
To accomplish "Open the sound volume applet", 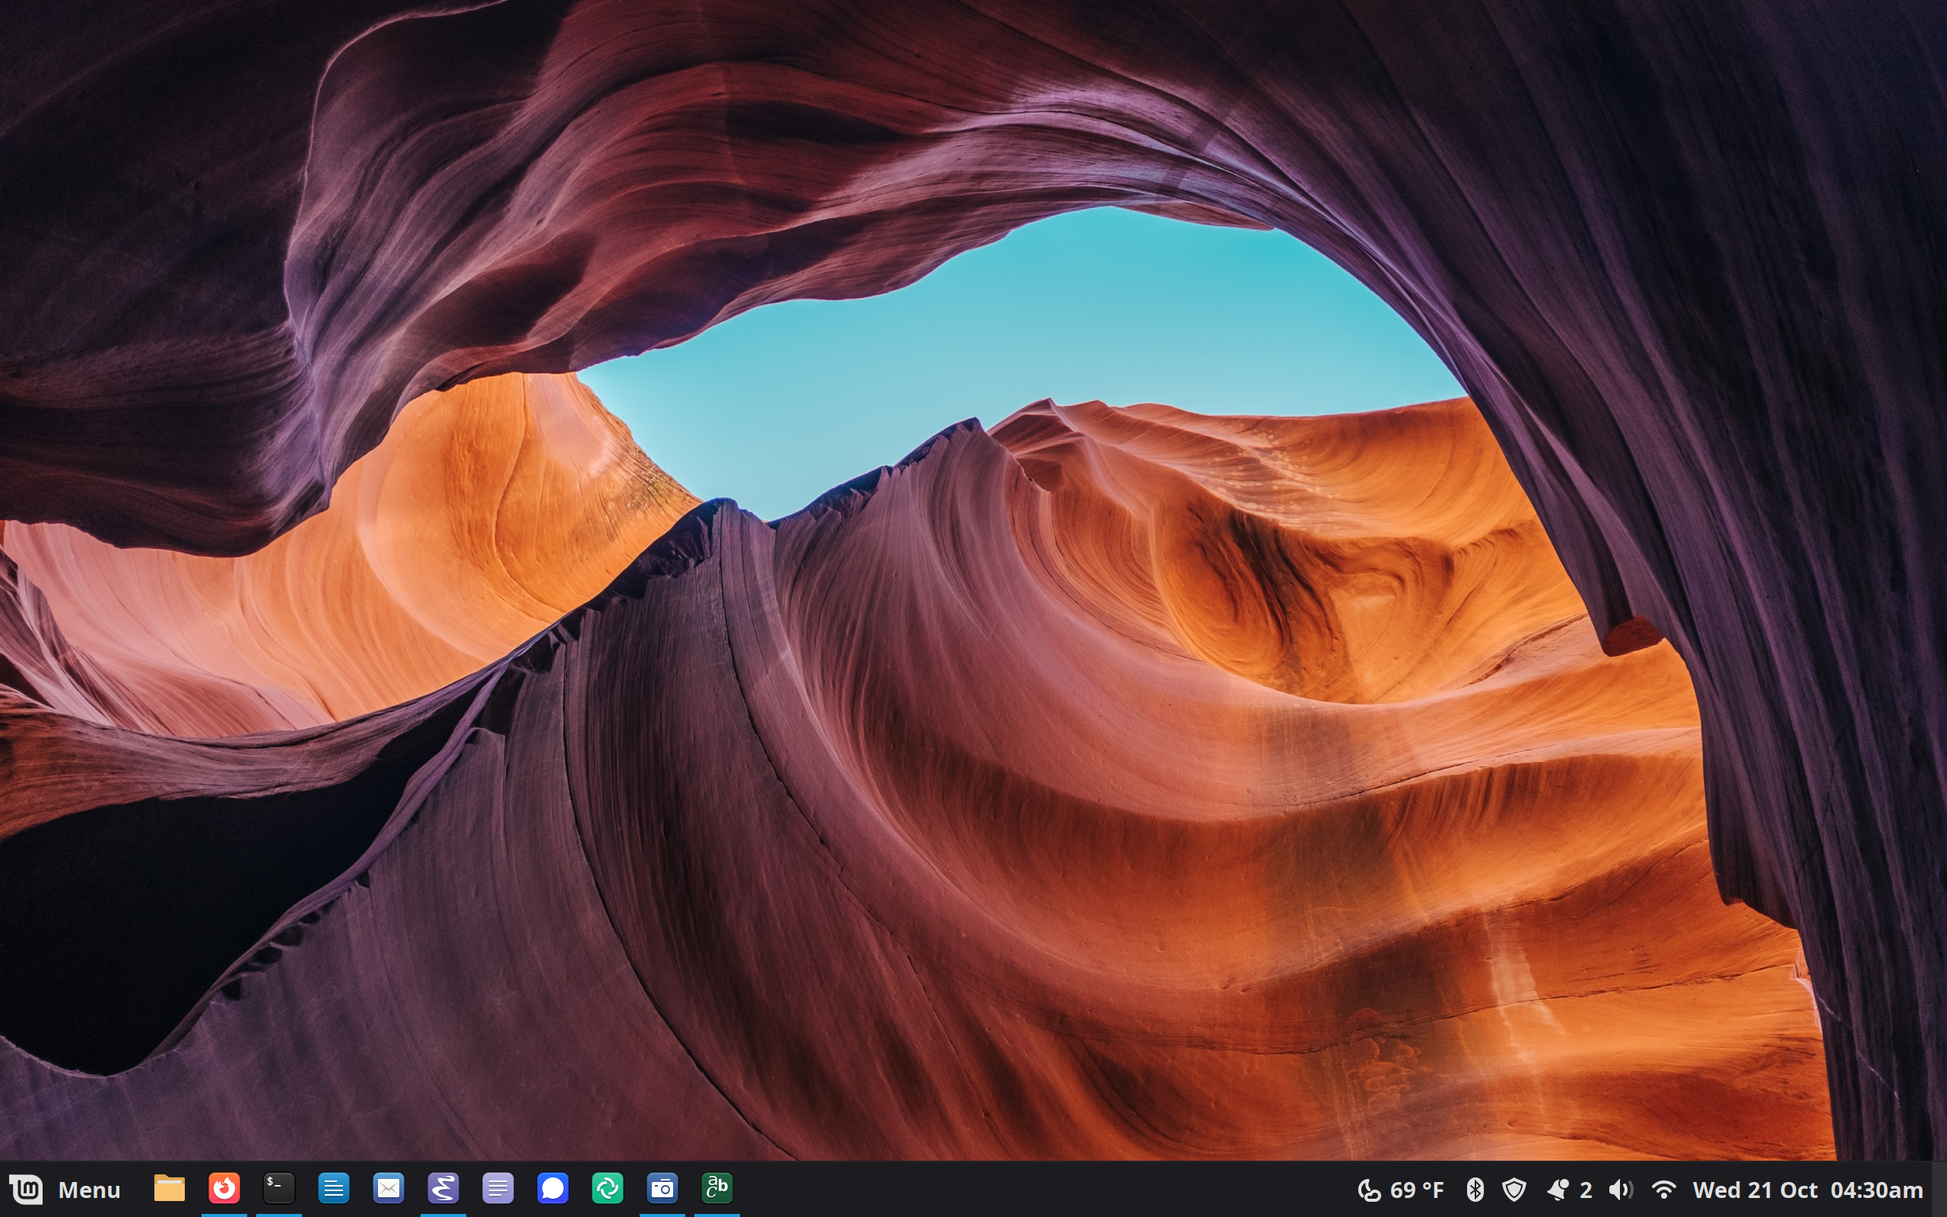I will [1621, 1190].
